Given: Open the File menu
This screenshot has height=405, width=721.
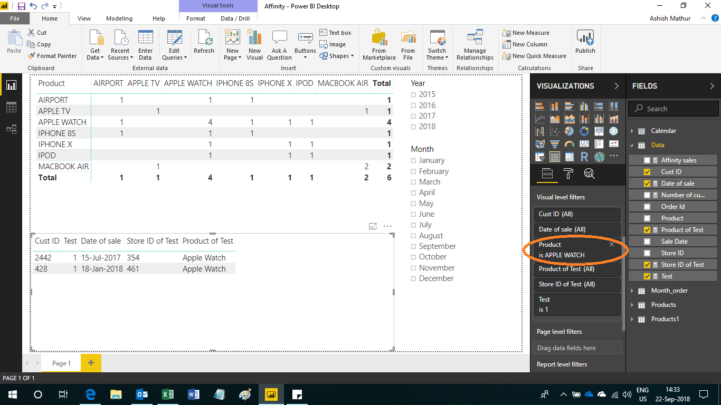Looking at the screenshot, I should click(x=15, y=18).
